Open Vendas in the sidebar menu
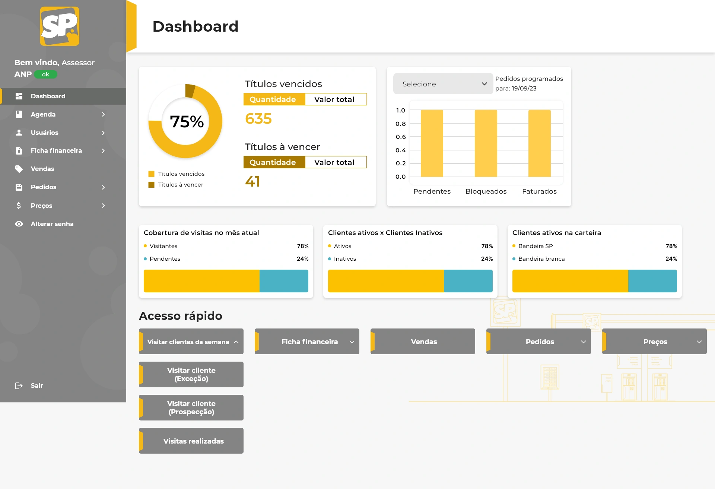The image size is (715, 489). point(42,169)
